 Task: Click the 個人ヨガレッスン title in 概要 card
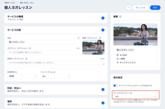pyautogui.click(x=125, y=50)
